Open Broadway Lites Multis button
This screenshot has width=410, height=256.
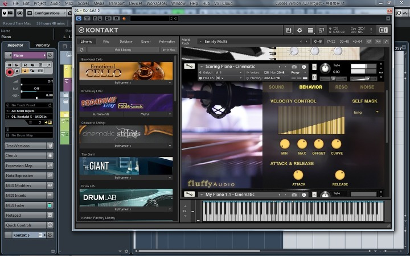(x=145, y=114)
